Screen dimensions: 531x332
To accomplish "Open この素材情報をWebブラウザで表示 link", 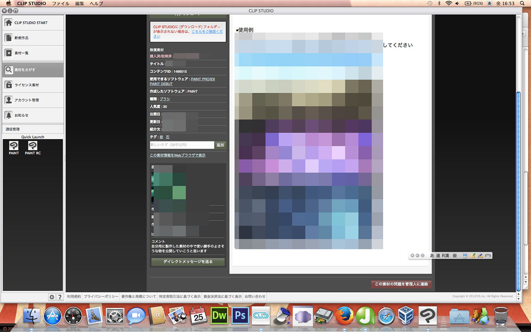I will point(178,155).
